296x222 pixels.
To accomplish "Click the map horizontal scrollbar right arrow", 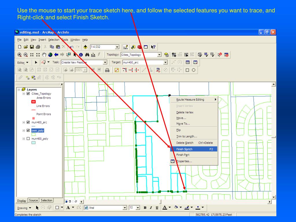I will tap(270, 201).
